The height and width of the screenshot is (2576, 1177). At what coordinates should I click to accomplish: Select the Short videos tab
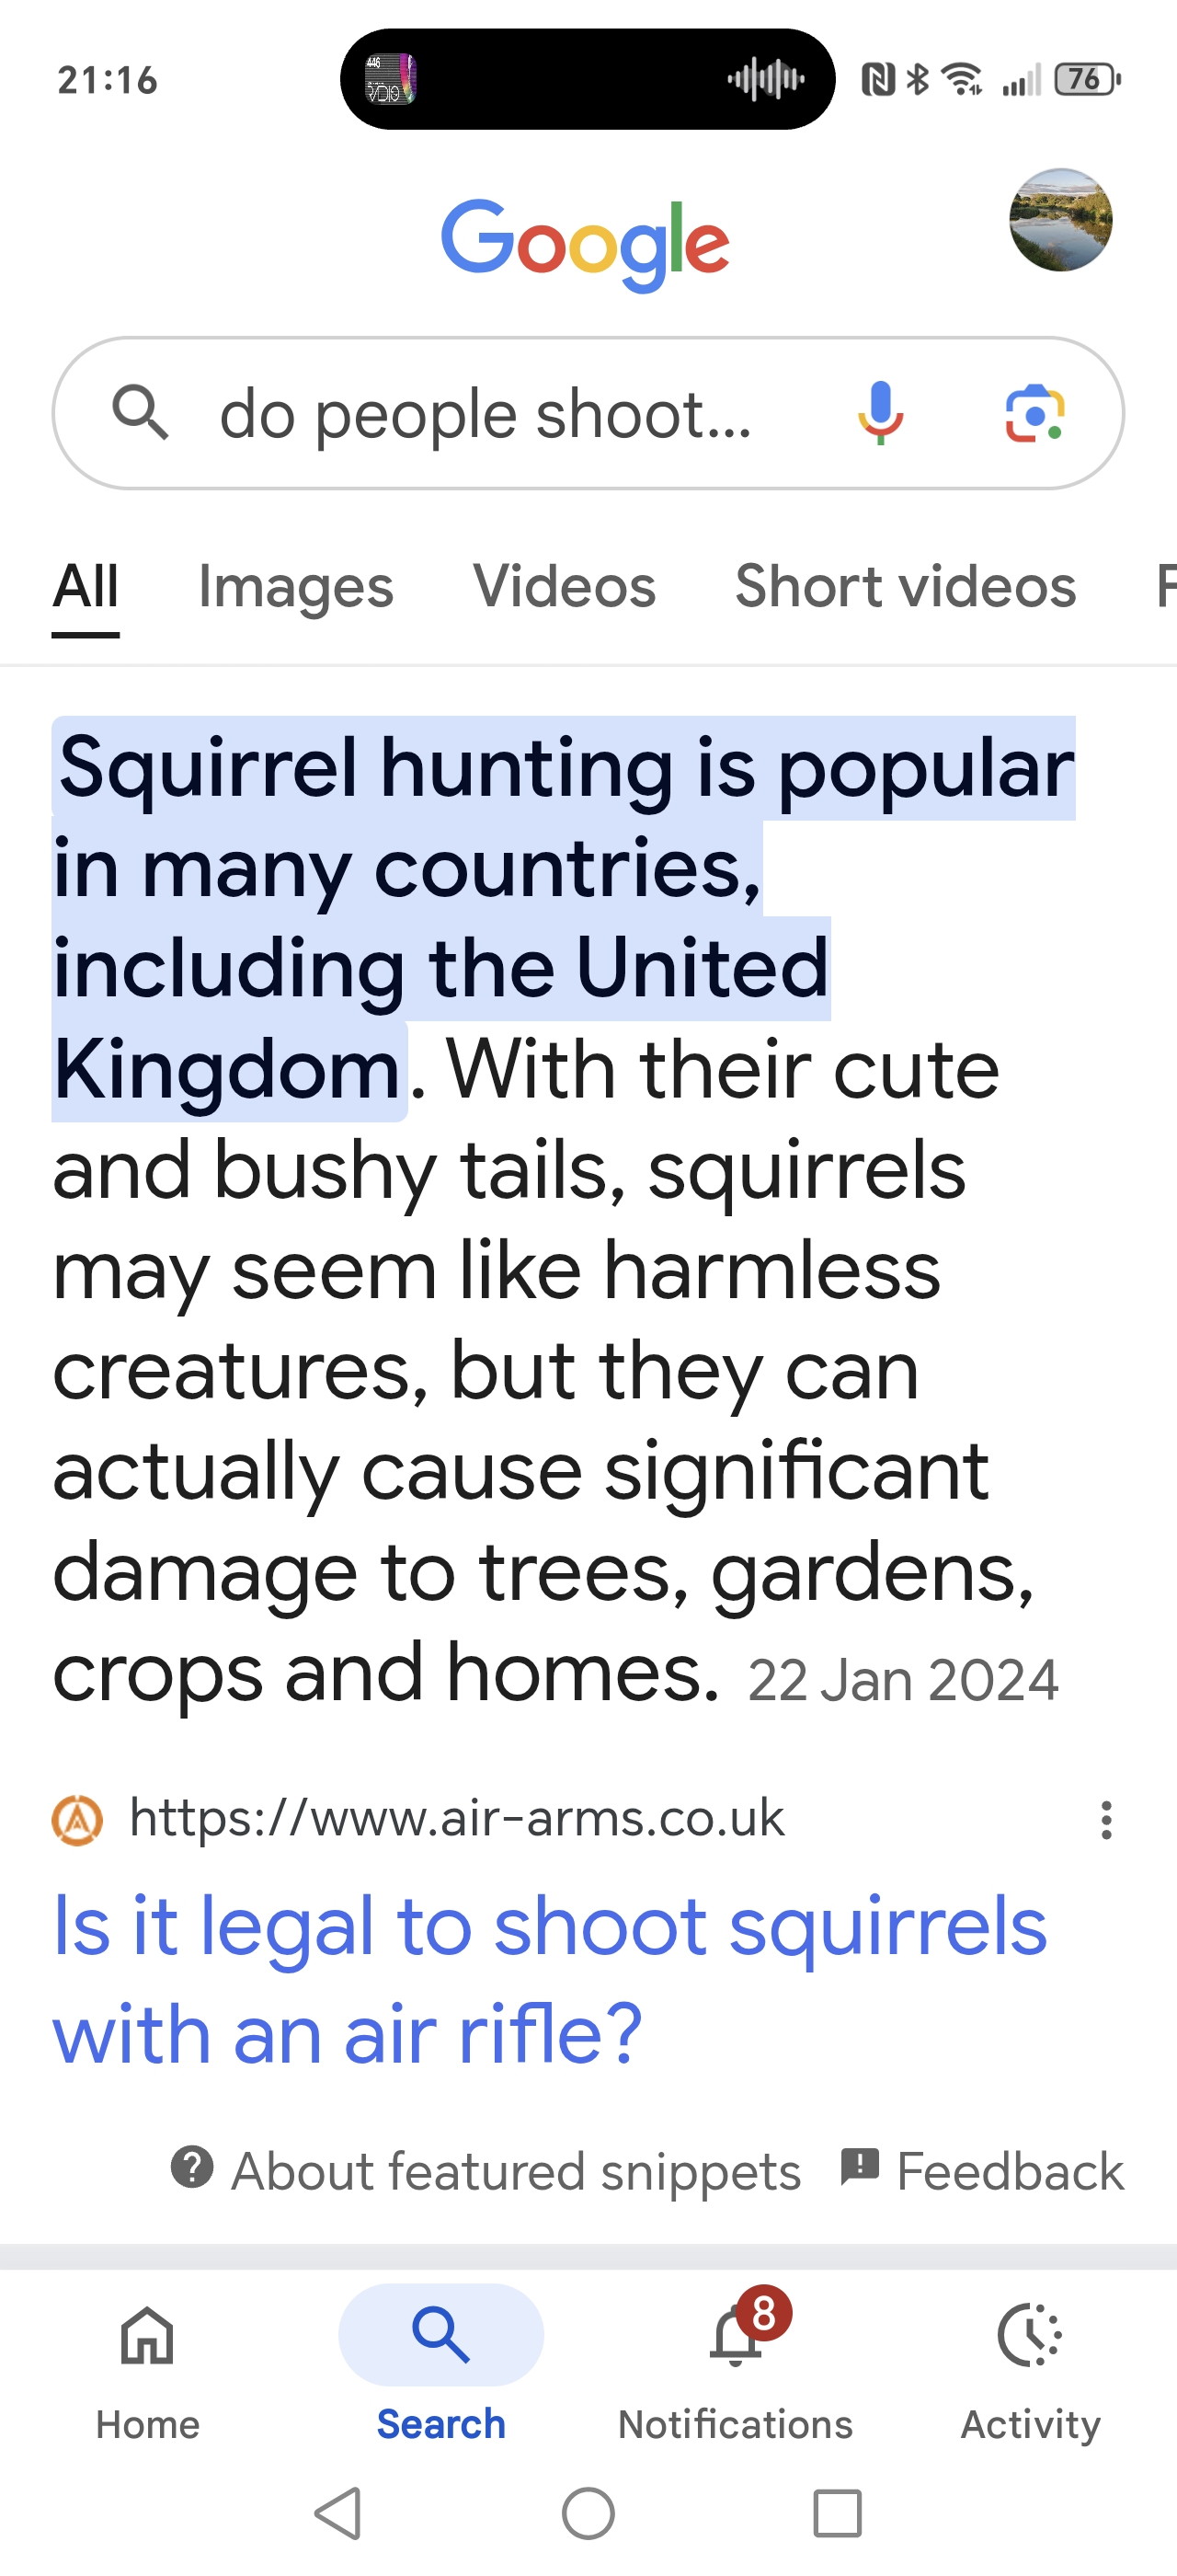click(x=905, y=586)
